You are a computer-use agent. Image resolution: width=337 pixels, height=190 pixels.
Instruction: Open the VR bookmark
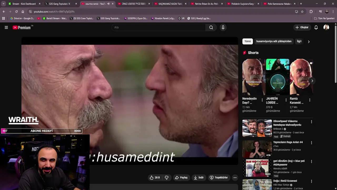pyautogui.click(x=181, y=18)
